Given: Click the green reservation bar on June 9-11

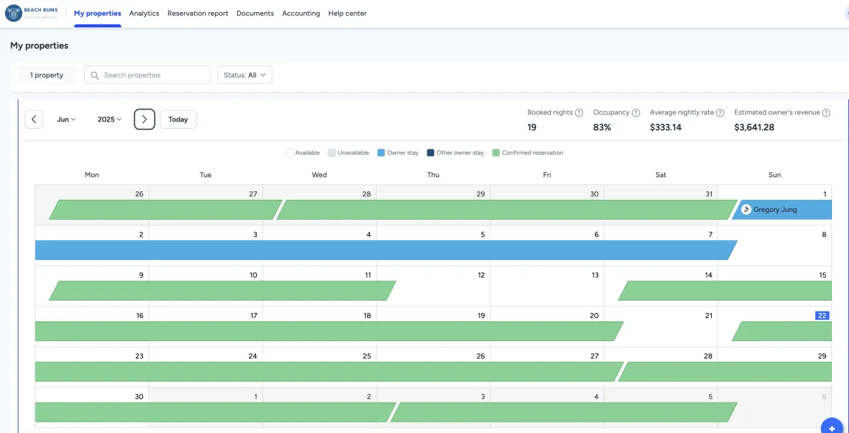Looking at the screenshot, I should click(222, 290).
